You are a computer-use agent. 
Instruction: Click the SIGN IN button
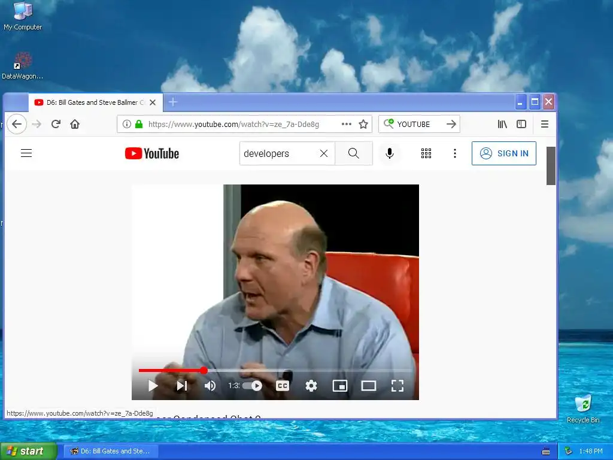(504, 153)
